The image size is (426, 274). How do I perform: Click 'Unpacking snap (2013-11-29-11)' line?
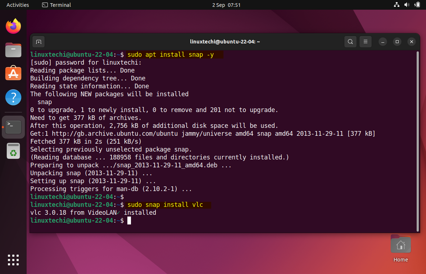pos(91,173)
